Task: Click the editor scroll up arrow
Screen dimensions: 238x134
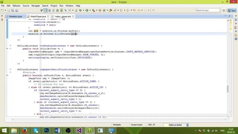Action: point(228,20)
